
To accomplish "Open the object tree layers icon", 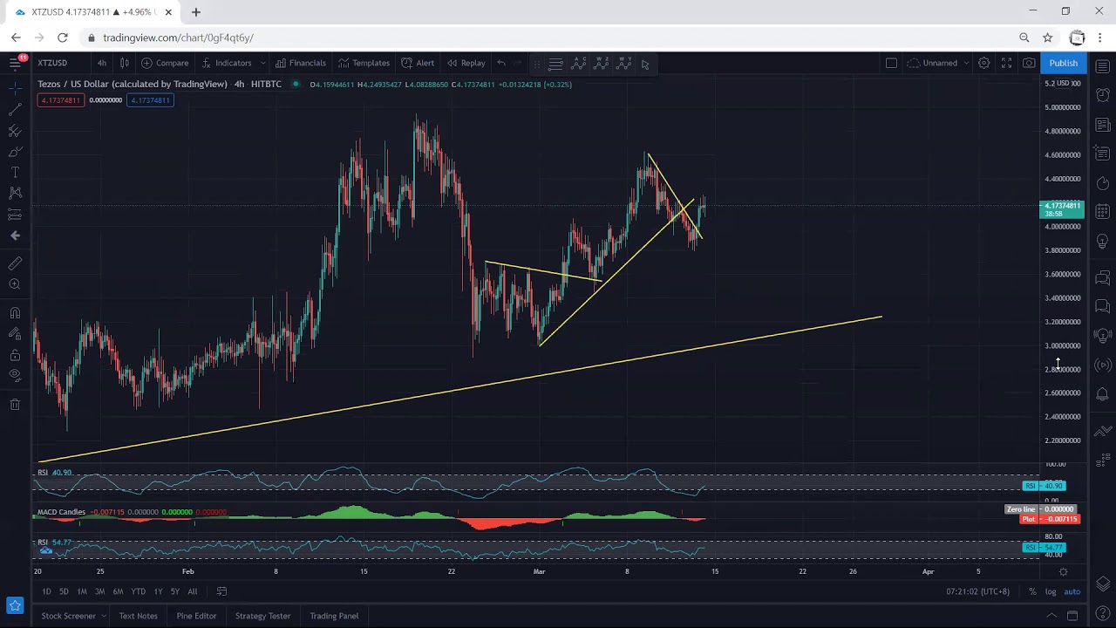I will 1102,583.
